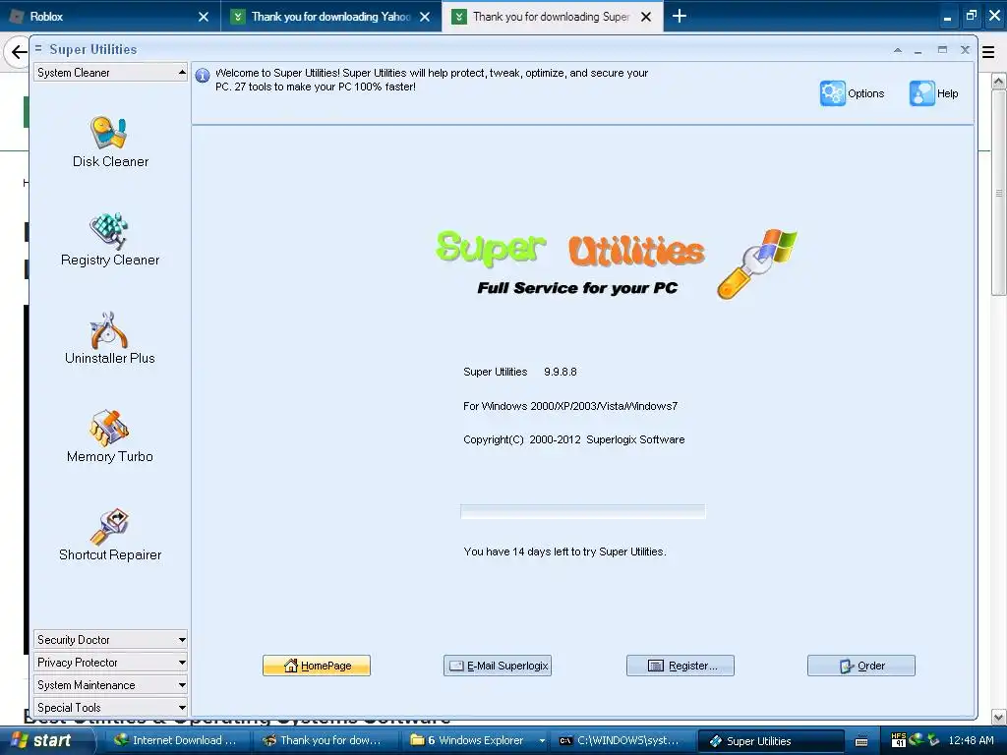
Task: Click the browser scrollbar down arrow
Action: [999, 717]
